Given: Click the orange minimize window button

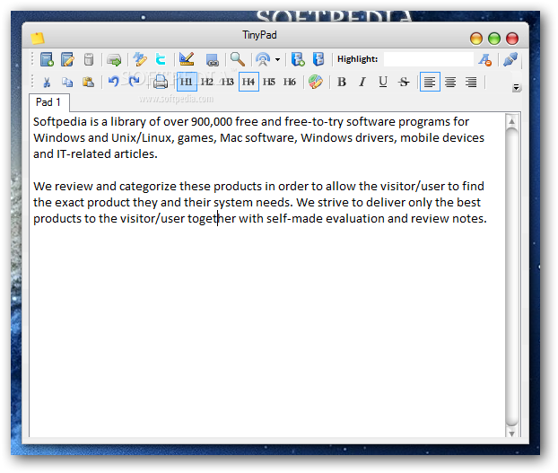Looking at the screenshot, I should pos(476,38).
